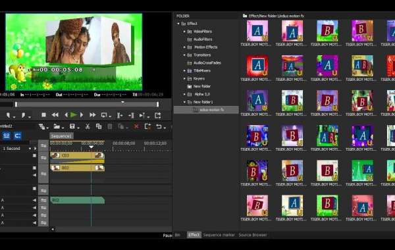Click the Save Project floppy disk icon
Image resolution: width=395 pixels, height=250 pixels.
pos(72,126)
